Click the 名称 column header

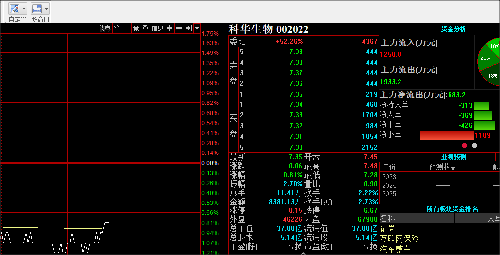[417, 219]
